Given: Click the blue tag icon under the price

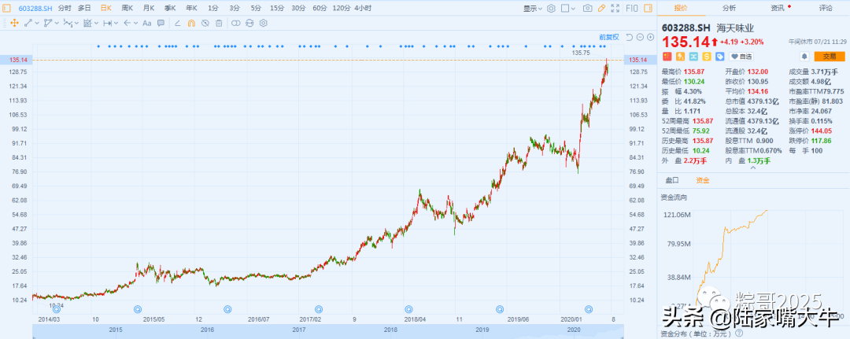Looking at the screenshot, I should (720, 57).
